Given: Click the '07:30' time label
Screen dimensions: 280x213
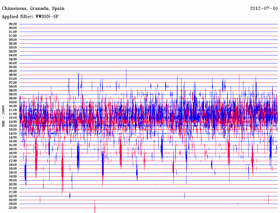Looking at the screenshot, I should 13,83.
